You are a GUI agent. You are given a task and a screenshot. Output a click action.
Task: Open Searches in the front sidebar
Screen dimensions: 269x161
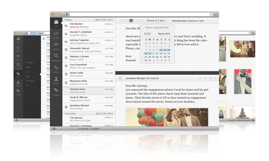pyautogui.click(x=56, y=58)
